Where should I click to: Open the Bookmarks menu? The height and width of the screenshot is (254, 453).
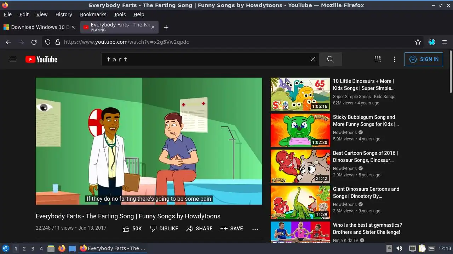coord(93,14)
